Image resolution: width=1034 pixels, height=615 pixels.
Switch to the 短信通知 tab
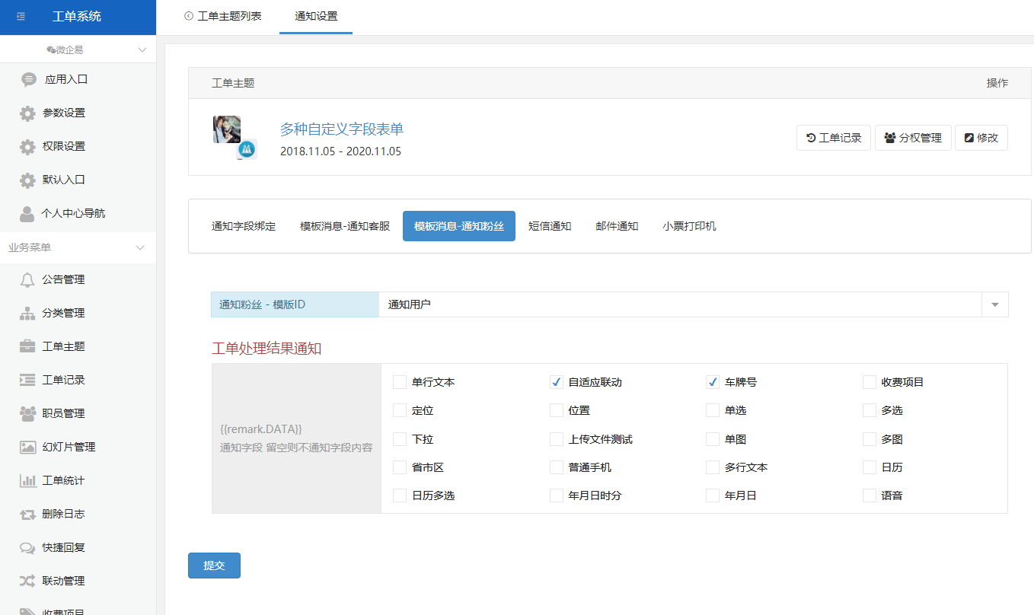(550, 226)
